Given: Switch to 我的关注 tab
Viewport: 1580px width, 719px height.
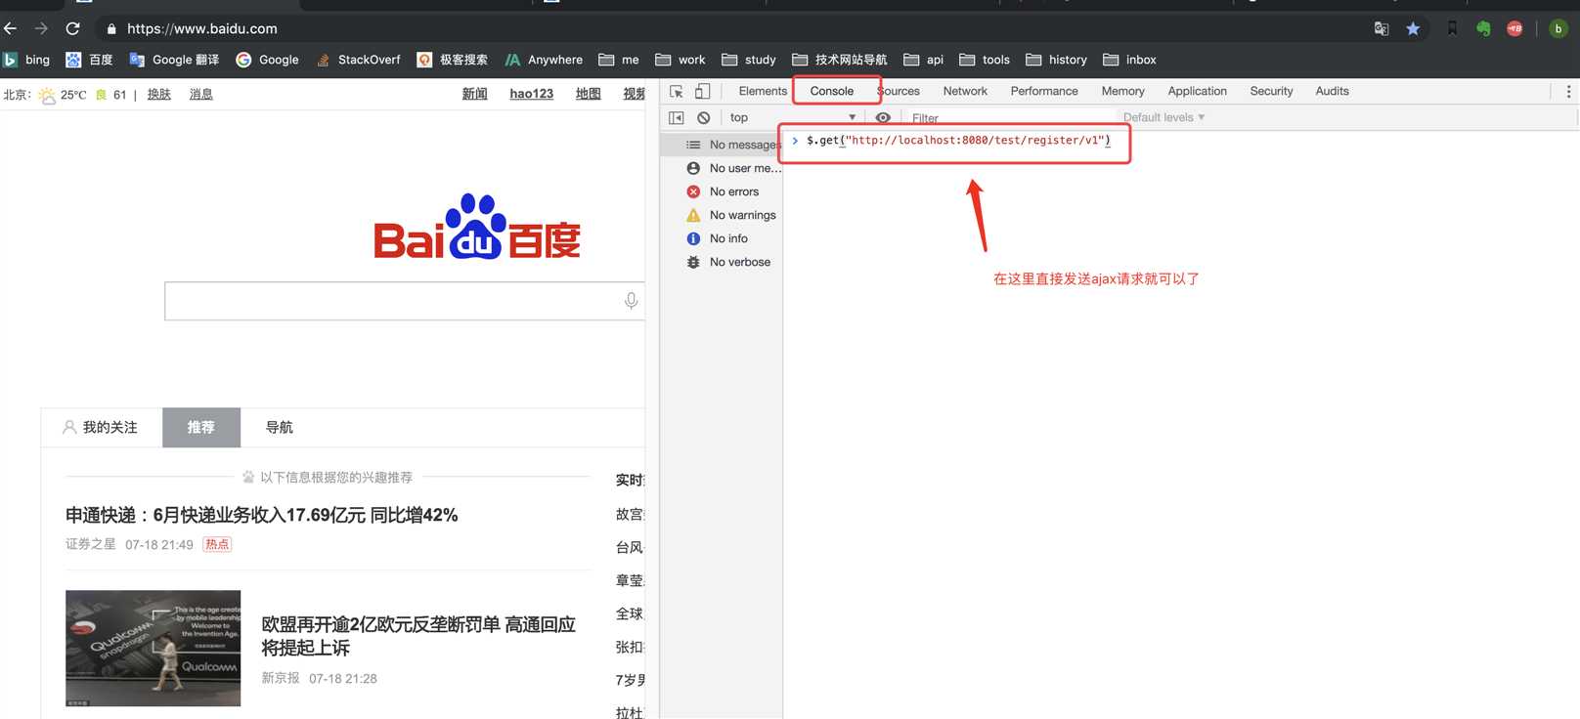Looking at the screenshot, I should pos(101,427).
